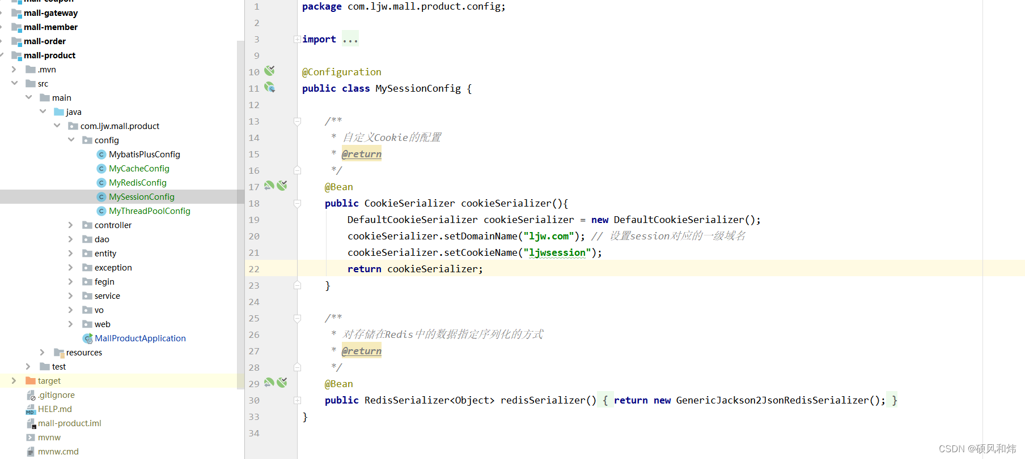Select the mall-member module
The image size is (1025, 459).
50,27
